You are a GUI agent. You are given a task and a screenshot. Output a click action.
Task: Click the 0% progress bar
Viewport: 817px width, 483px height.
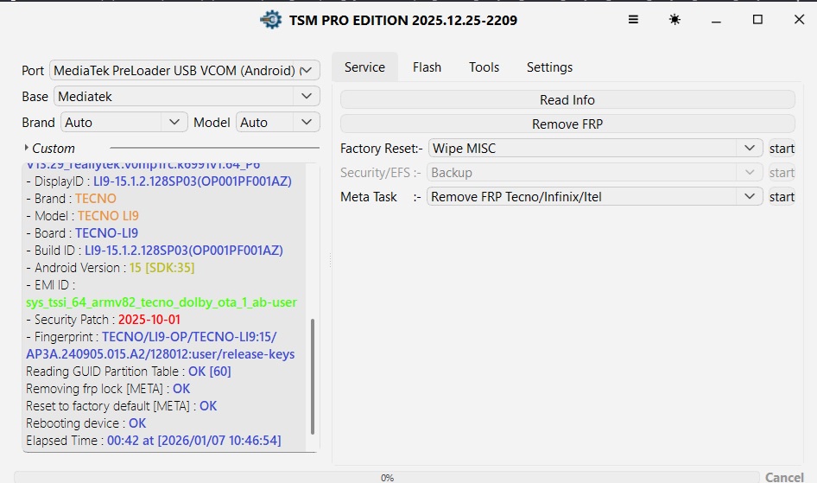[387, 477]
